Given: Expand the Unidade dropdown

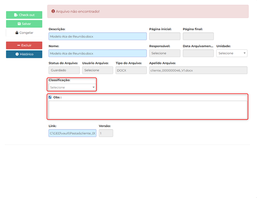Looking at the screenshot, I should [x=232, y=53].
